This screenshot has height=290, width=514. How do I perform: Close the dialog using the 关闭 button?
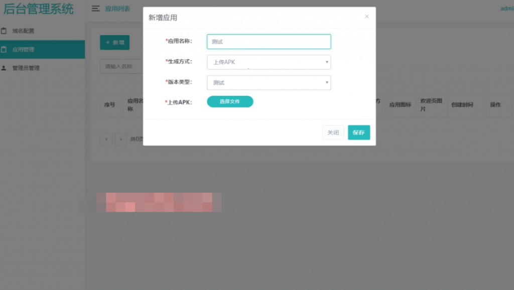[x=333, y=132]
